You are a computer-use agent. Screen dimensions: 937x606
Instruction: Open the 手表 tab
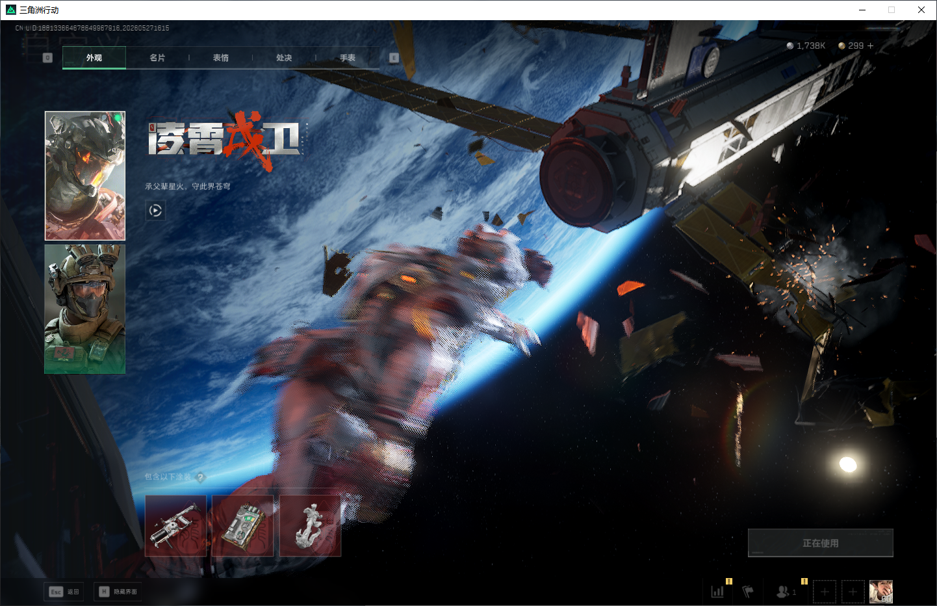pyautogui.click(x=348, y=58)
